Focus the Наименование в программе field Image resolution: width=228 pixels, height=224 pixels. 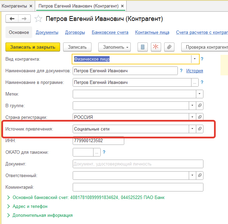point(132,82)
